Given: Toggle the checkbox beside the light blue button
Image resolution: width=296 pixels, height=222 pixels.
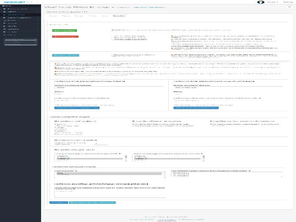Looking at the screenshot, I should point(112,55).
